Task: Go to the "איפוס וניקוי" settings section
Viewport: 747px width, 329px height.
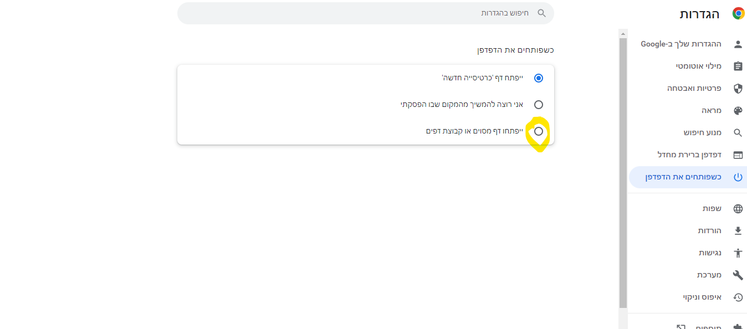Action: tap(702, 297)
